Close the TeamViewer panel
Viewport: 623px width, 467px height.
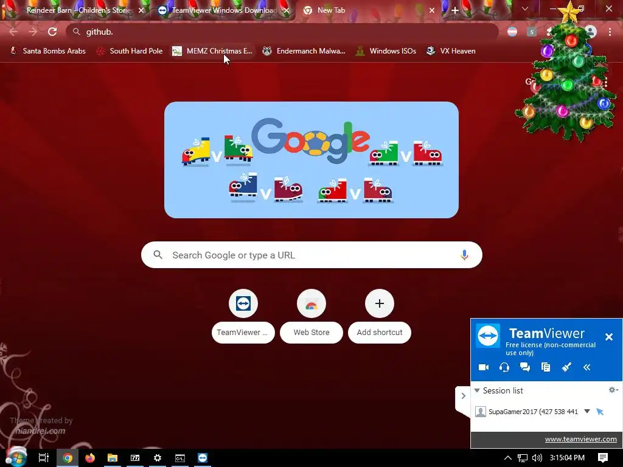tap(608, 337)
